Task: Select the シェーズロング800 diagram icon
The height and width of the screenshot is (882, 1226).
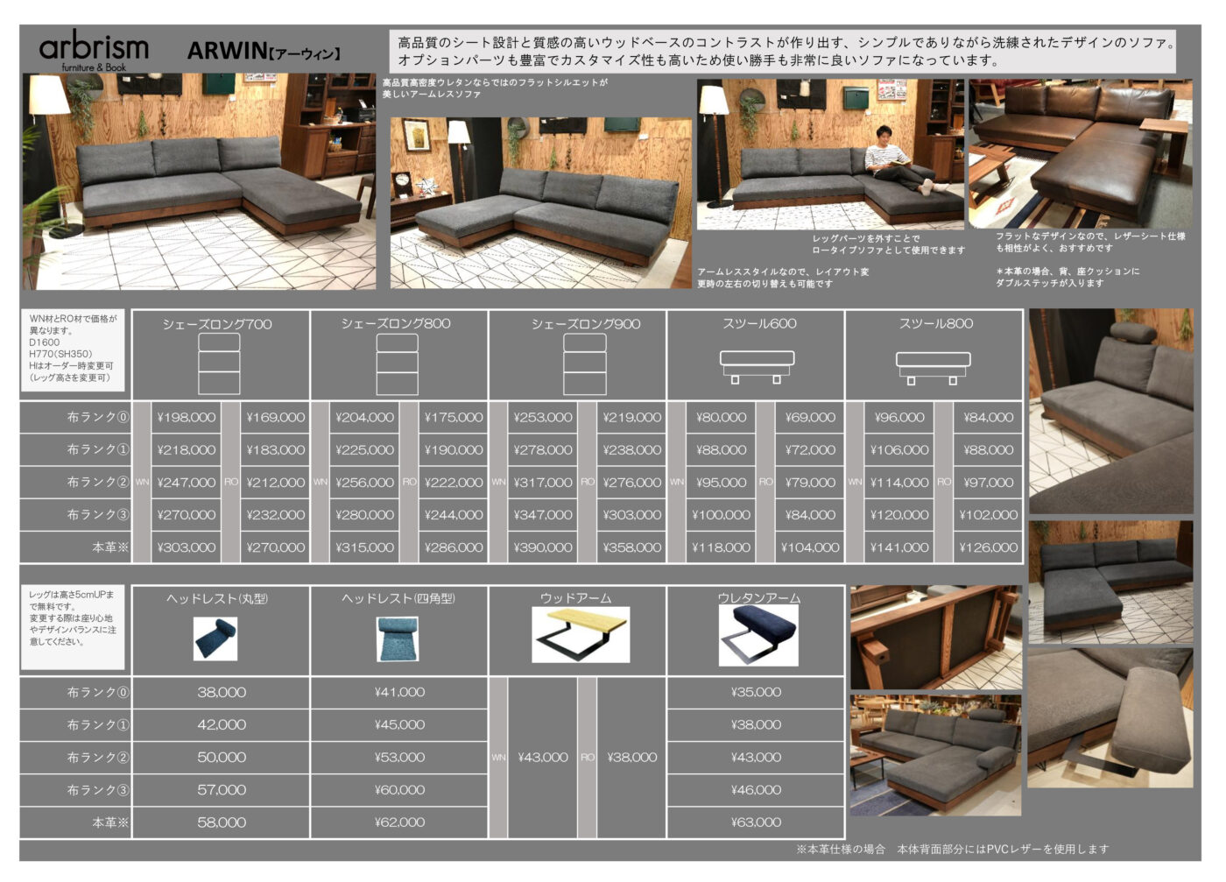Action: pos(397,364)
